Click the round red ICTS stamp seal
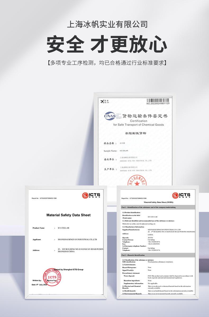The image size is (209, 317). coord(50,277)
